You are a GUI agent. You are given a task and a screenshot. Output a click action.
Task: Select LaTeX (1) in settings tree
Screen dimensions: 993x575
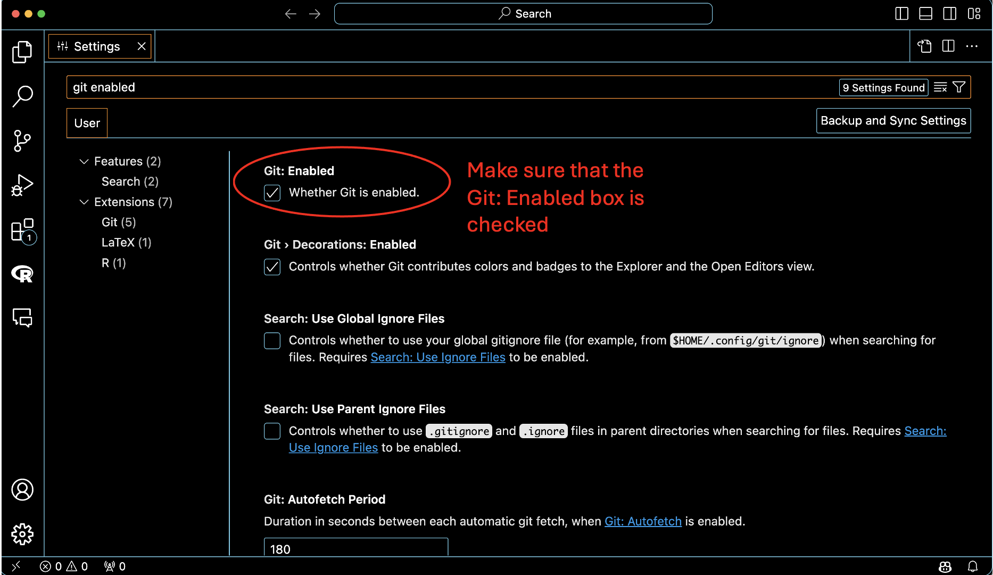point(127,243)
